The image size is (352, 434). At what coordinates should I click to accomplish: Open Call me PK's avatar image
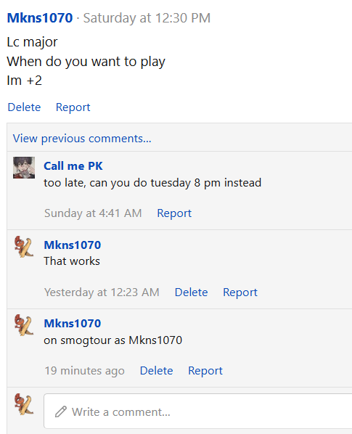coord(24,168)
